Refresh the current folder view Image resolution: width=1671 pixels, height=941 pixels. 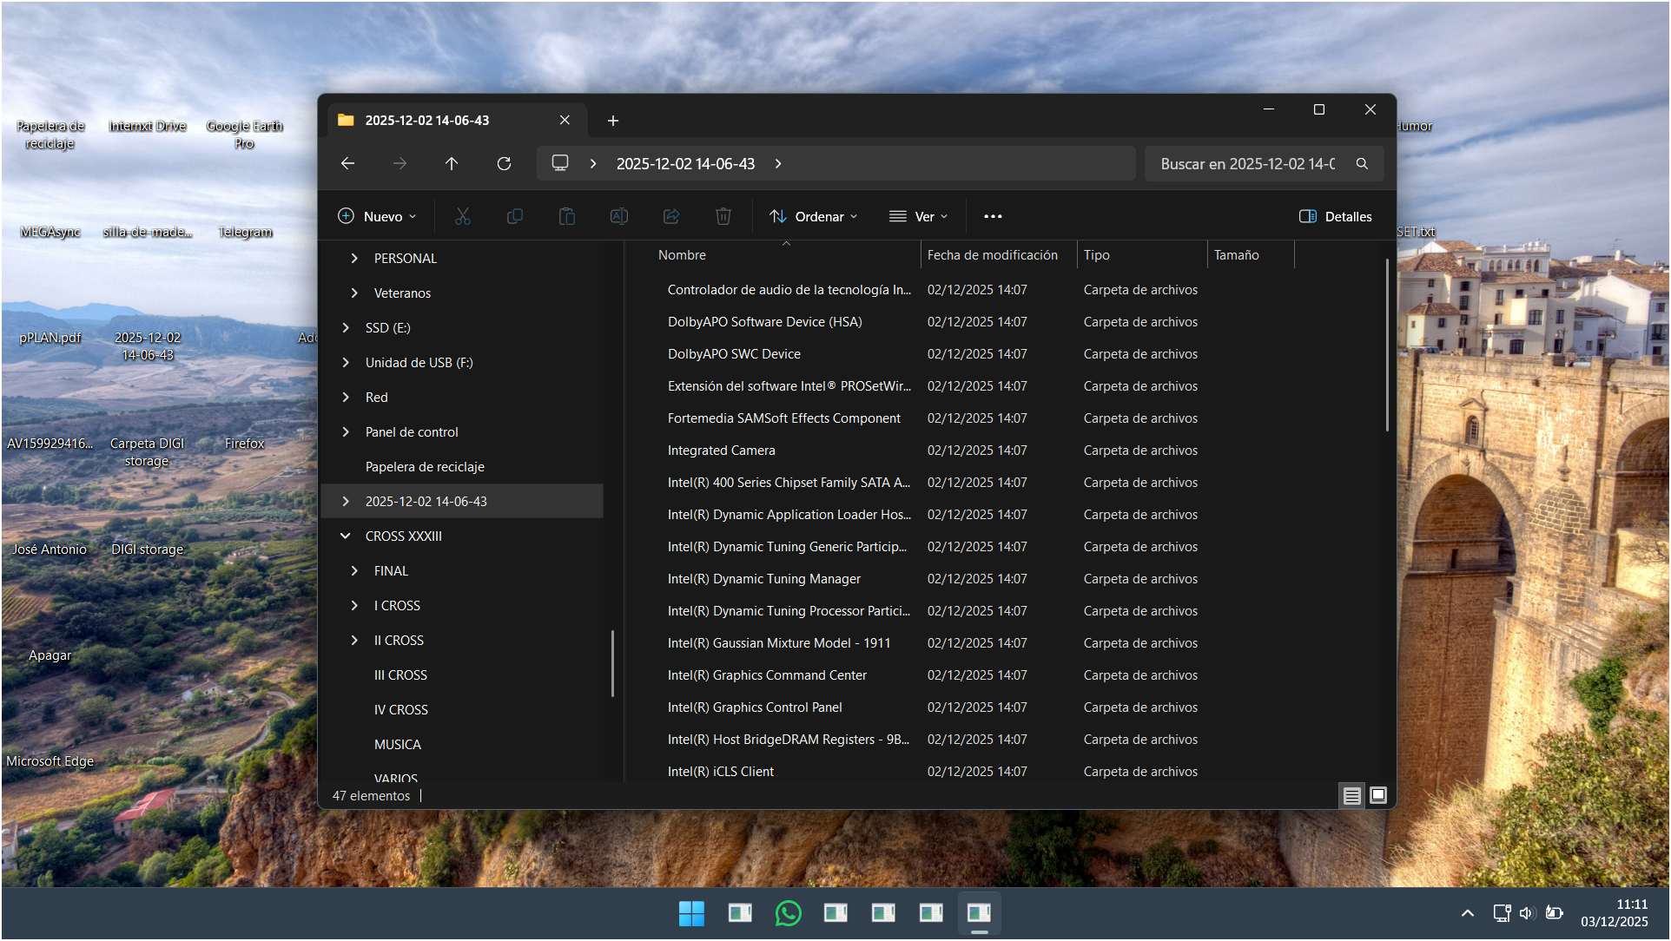(x=504, y=163)
